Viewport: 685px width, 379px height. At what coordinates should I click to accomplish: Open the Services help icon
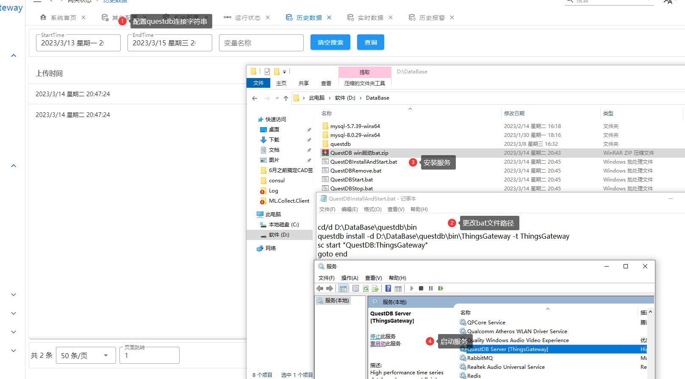click(x=388, y=288)
